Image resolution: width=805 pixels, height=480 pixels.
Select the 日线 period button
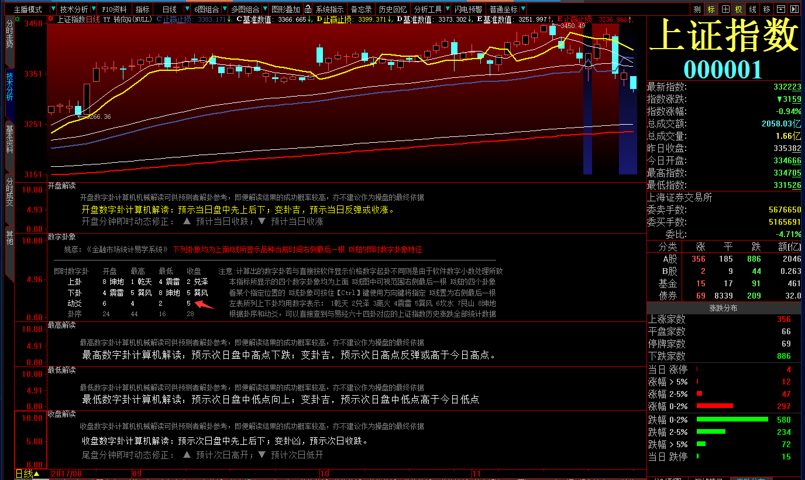170,9
